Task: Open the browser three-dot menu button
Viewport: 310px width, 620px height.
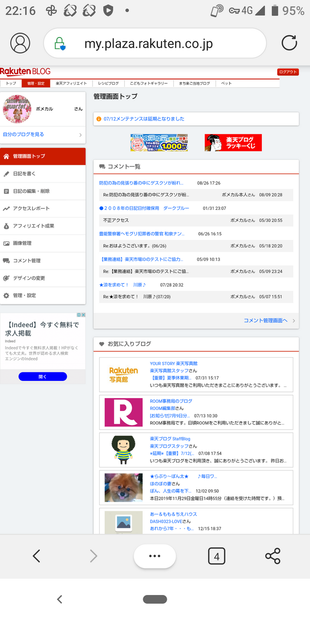Action: coord(155,556)
